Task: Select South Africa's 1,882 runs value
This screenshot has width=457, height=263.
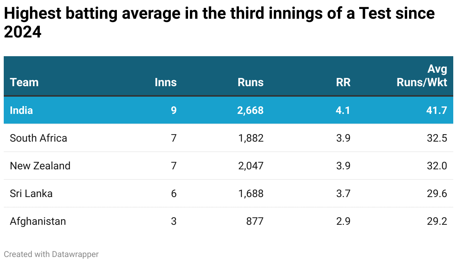Action: (x=251, y=138)
